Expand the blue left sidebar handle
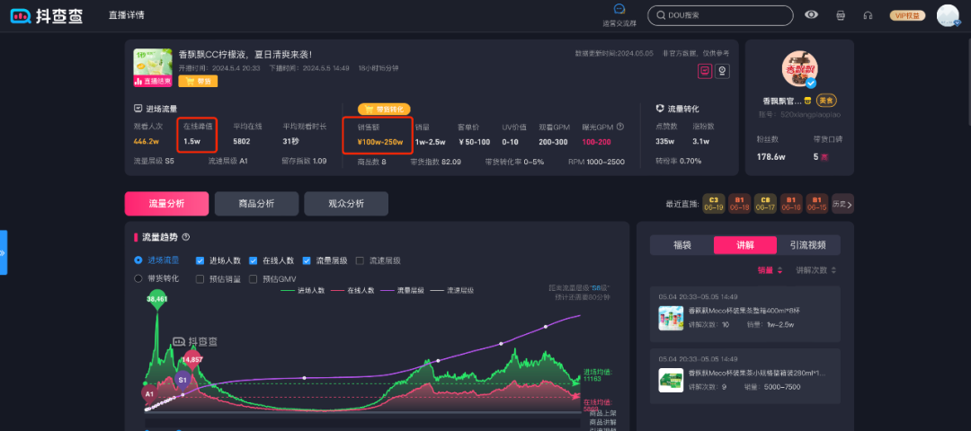This screenshot has height=431, width=971. [3, 252]
